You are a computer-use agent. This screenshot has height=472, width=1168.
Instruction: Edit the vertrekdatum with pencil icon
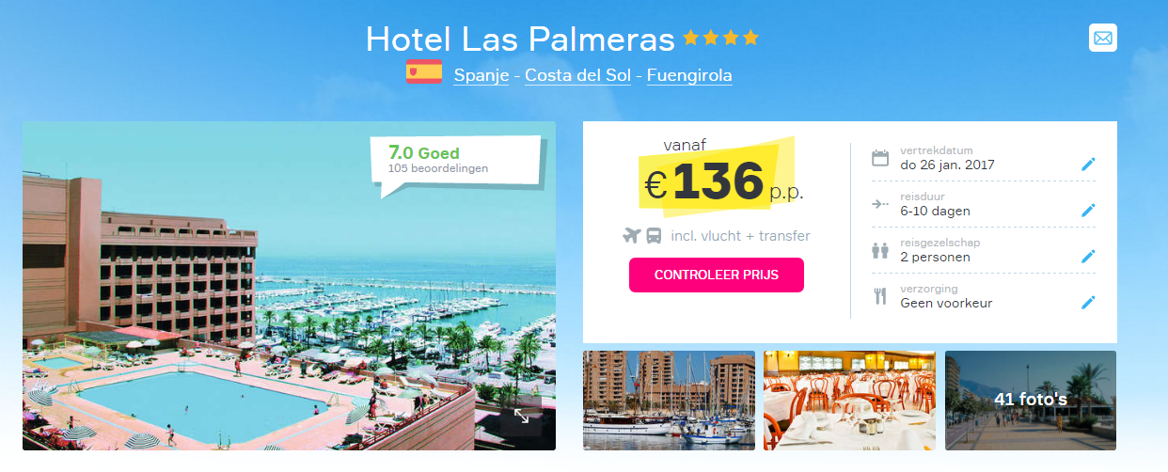click(x=1088, y=165)
